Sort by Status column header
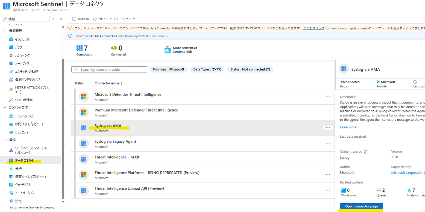Image resolution: width=425 pixels, height=212 pixels. 79,83
